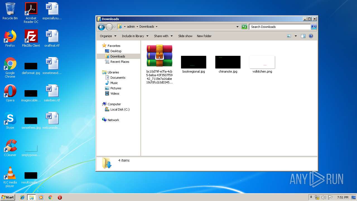The width and height of the screenshot is (357, 201).
Task: Open VLC media player desktop shortcut
Action: [x=10, y=177]
